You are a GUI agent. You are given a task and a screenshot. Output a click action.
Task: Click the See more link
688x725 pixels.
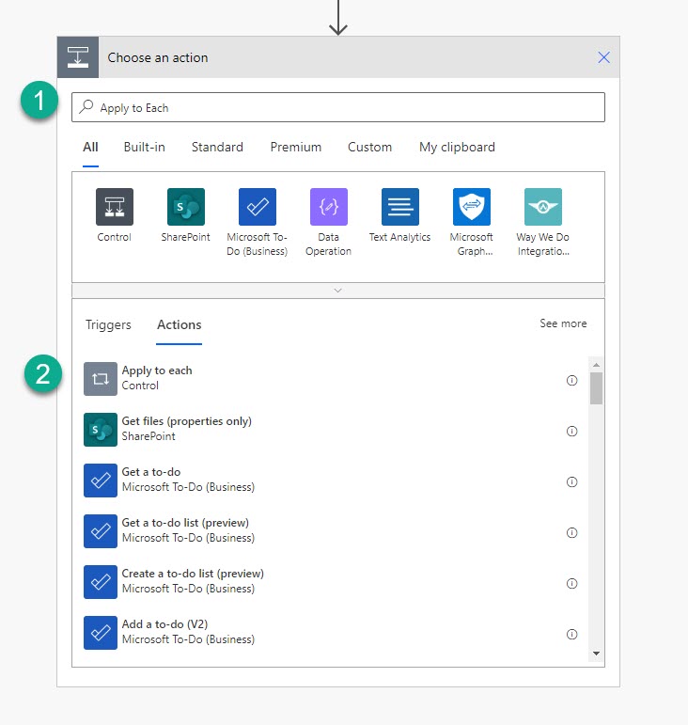[563, 323]
